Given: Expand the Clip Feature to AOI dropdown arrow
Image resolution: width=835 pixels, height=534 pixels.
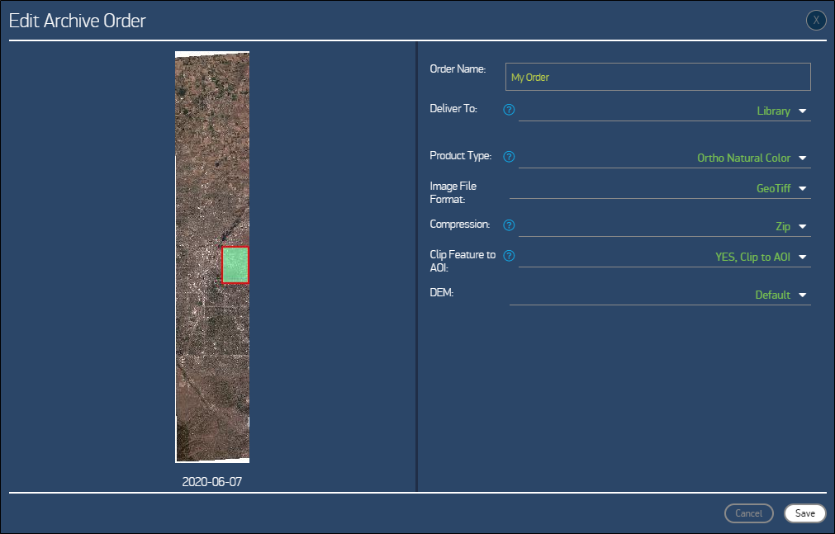Looking at the screenshot, I should (803, 258).
